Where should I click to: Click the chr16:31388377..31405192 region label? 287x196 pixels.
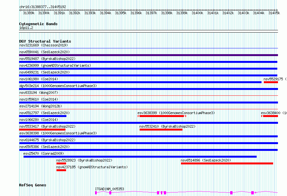(43, 7)
